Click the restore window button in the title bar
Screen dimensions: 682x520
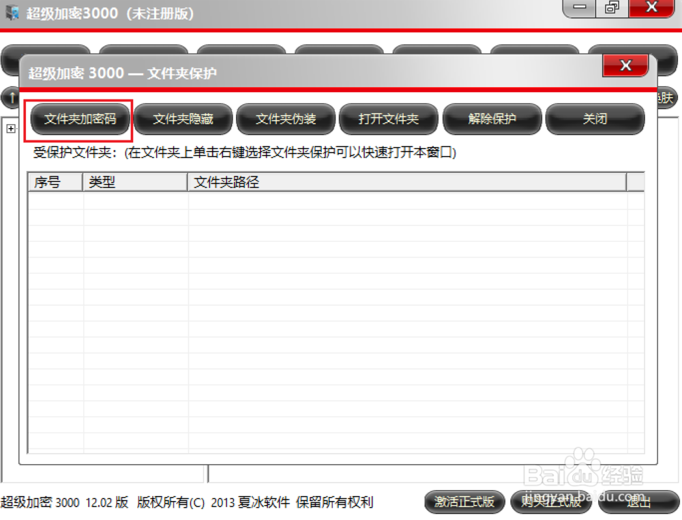(610, 8)
